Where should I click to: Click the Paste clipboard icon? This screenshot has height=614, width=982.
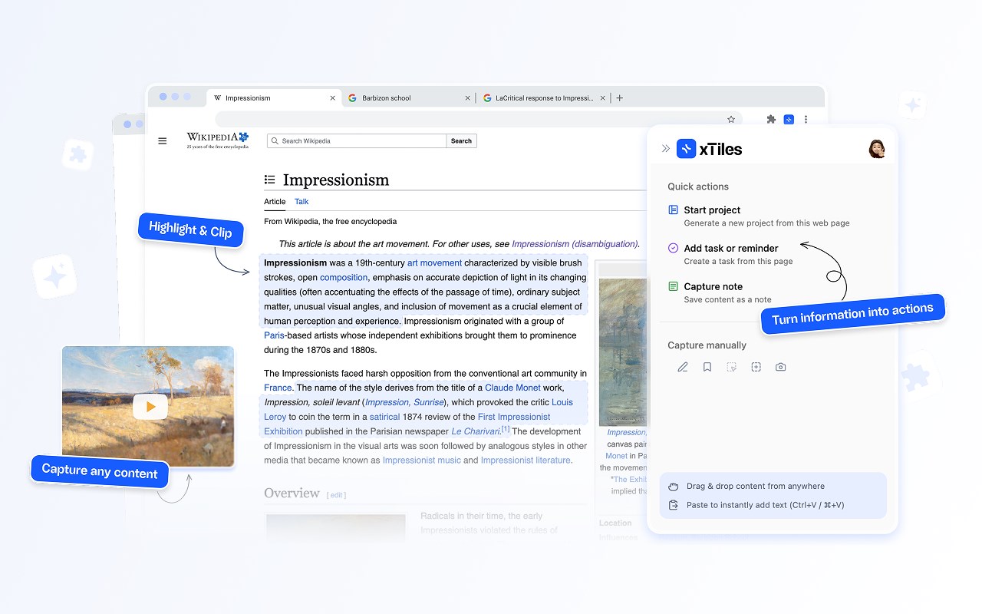(674, 505)
